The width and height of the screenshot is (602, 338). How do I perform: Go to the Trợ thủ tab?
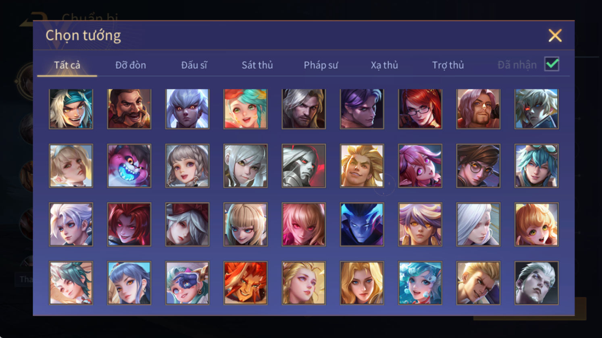pos(448,65)
